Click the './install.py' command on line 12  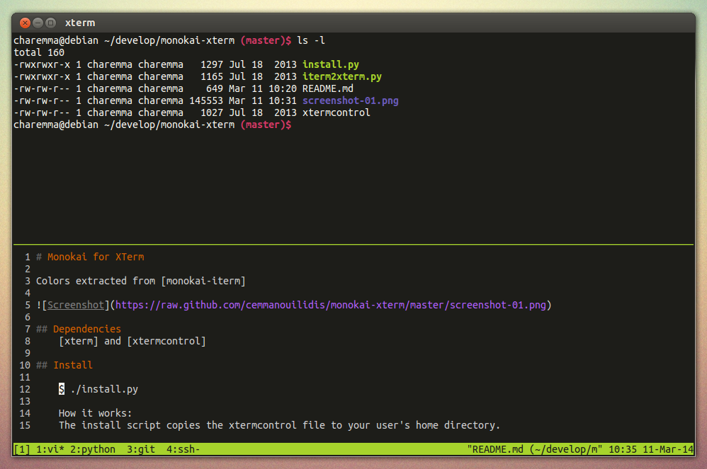(x=104, y=389)
